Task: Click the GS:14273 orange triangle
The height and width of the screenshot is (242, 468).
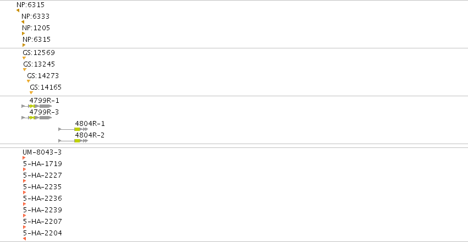Action: (x=29, y=81)
